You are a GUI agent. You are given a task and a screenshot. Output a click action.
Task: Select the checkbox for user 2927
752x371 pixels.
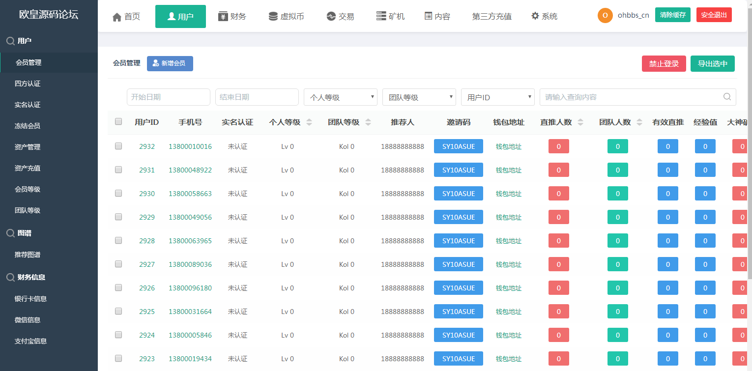[118, 264]
